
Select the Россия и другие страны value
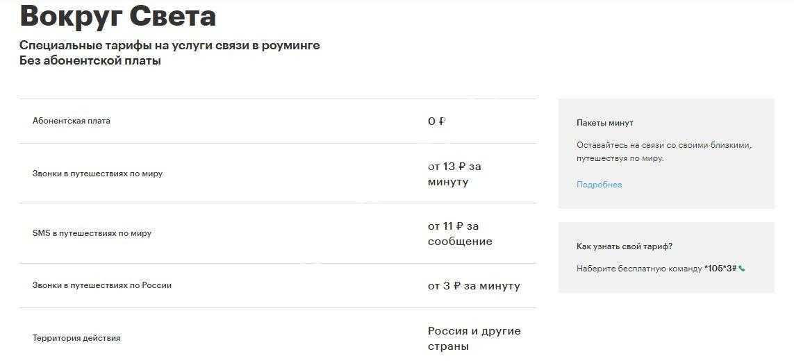474,339
